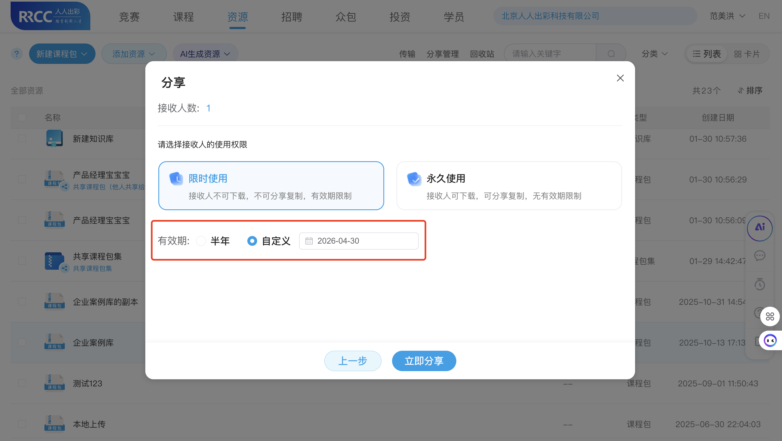Expand the 范美洪 user menu
The width and height of the screenshot is (782, 441).
pos(727,16)
